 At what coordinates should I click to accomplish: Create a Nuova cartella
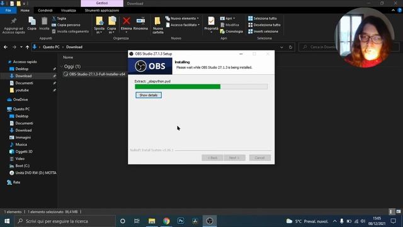coord(158,25)
